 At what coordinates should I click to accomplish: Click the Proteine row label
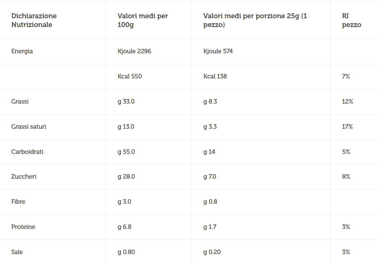23,227
